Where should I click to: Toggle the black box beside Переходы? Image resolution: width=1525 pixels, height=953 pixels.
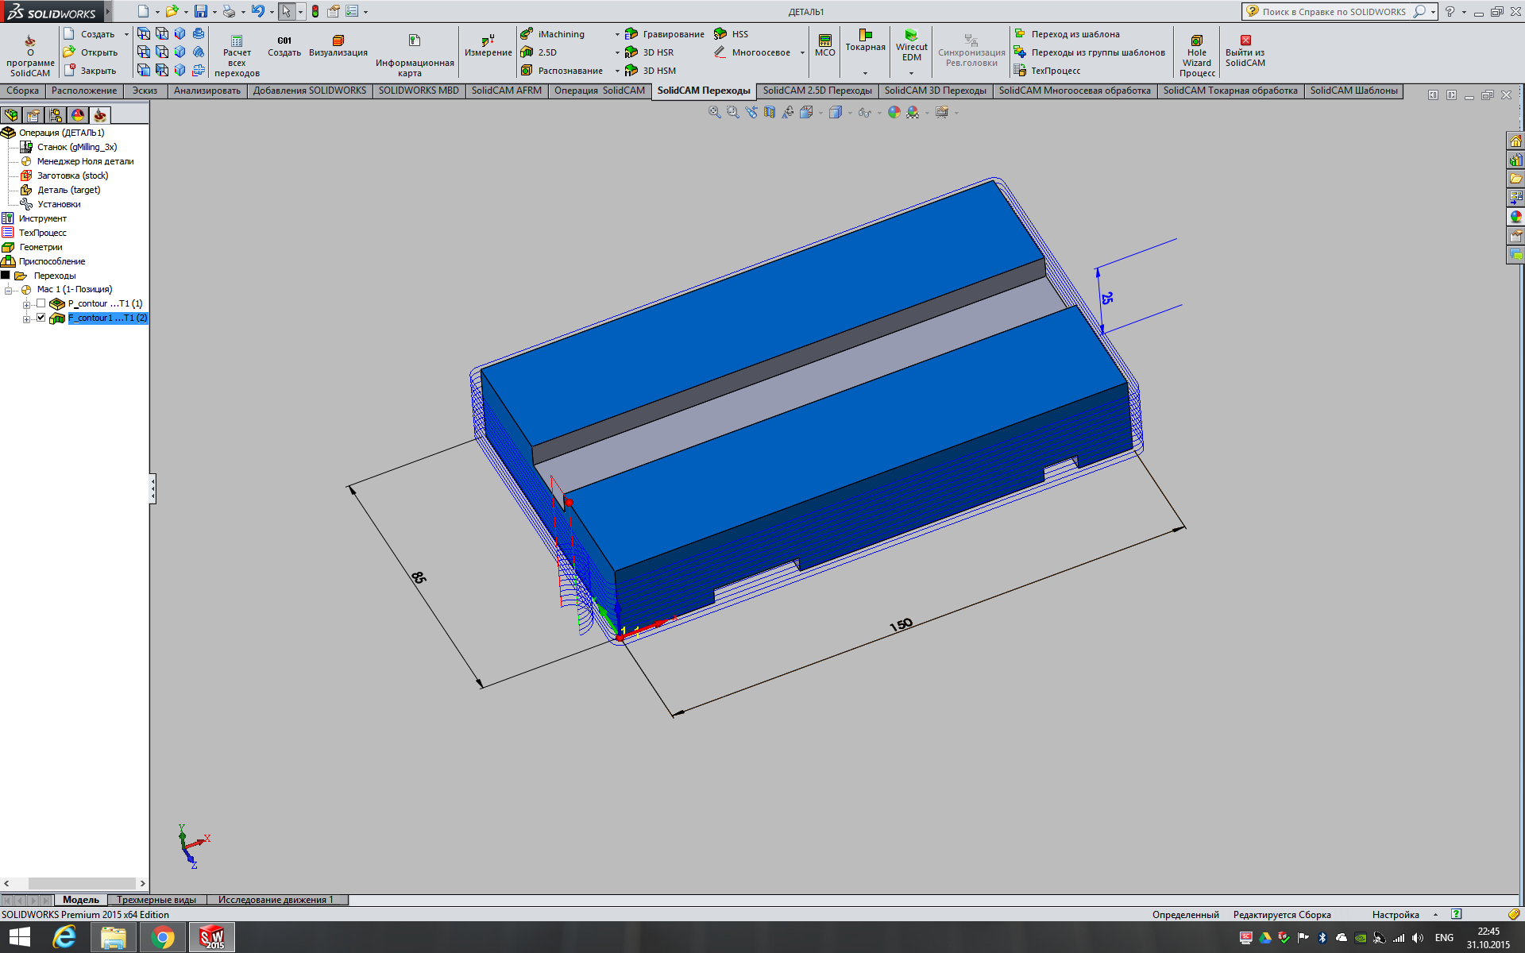click(6, 276)
